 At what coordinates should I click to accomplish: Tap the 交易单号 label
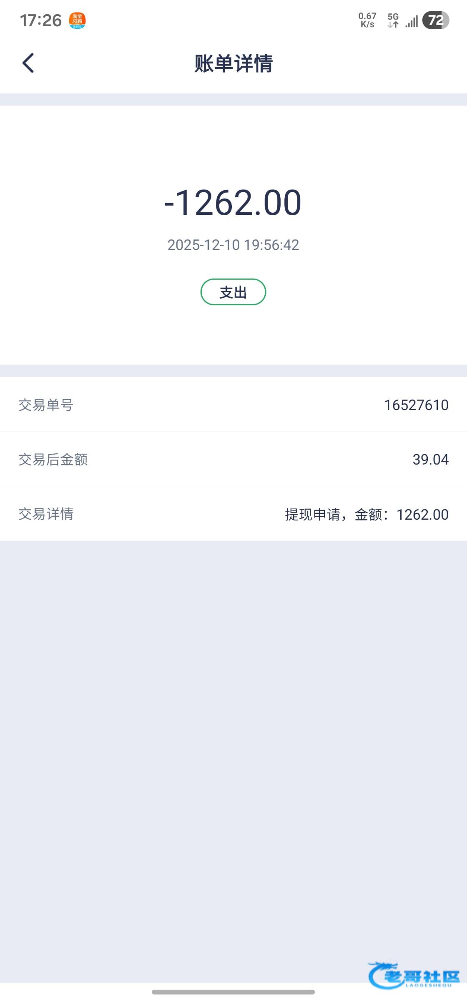pyautogui.click(x=46, y=405)
